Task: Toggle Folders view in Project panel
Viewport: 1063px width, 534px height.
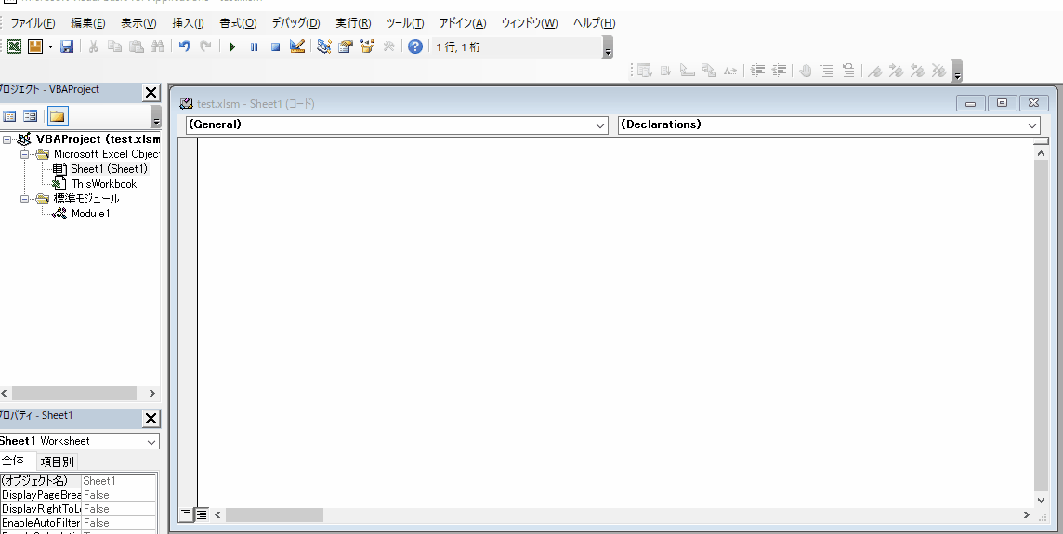Action: point(58,116)
